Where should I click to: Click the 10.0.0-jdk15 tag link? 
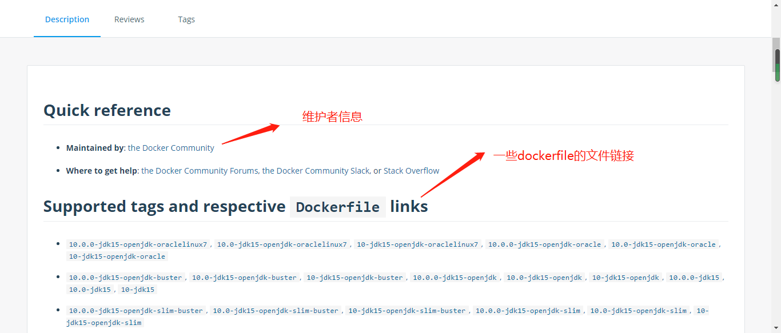(x=694, y=277)
